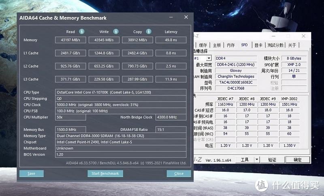Click Chipset field Intel Comet Point-H Z490

point(121,142)
